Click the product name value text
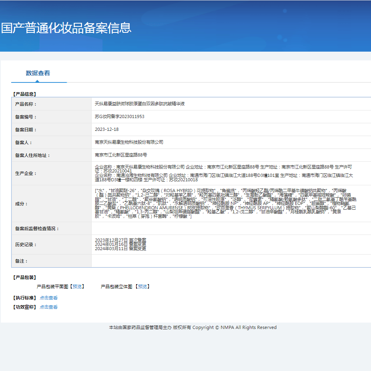 pyautogui.click(x=139, y=104)
